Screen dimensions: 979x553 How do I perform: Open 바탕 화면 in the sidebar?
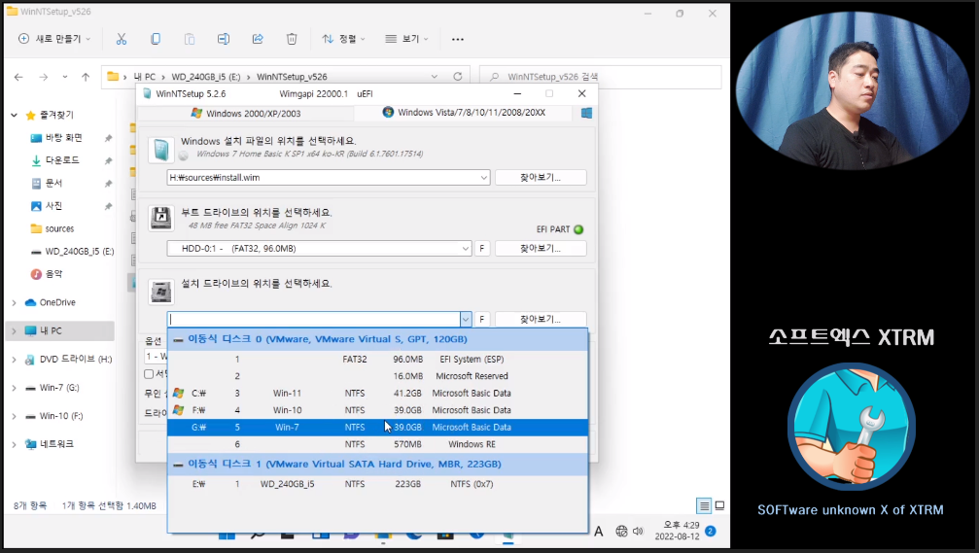[64, 137]
